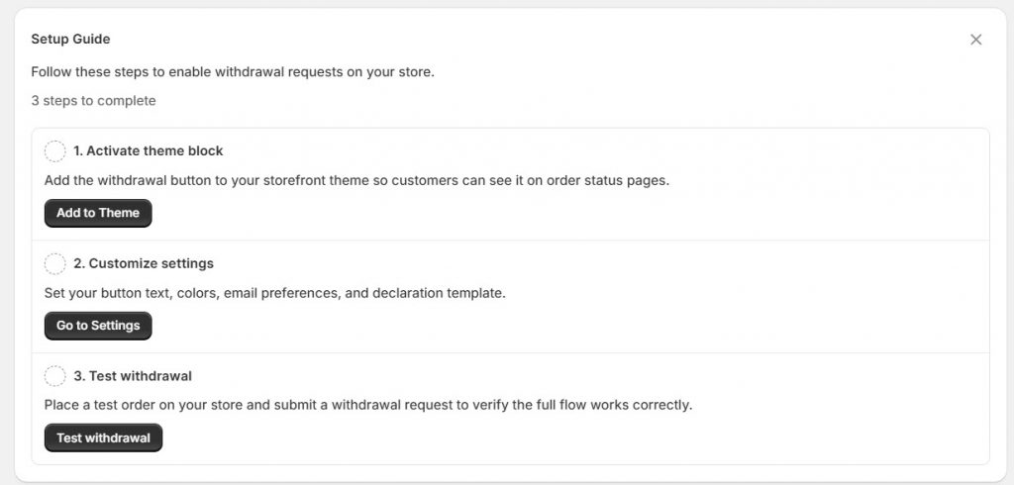Click the 'Follow these steps' intro sentence
The height and width of the screenshot is (485, 1014).
click(232, 72)
